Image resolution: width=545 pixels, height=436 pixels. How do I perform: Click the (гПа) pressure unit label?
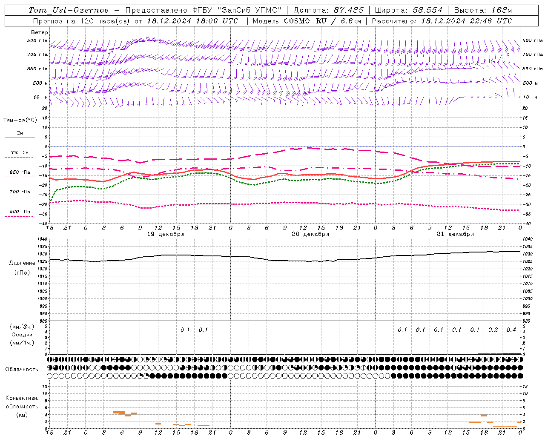point(22,272)
